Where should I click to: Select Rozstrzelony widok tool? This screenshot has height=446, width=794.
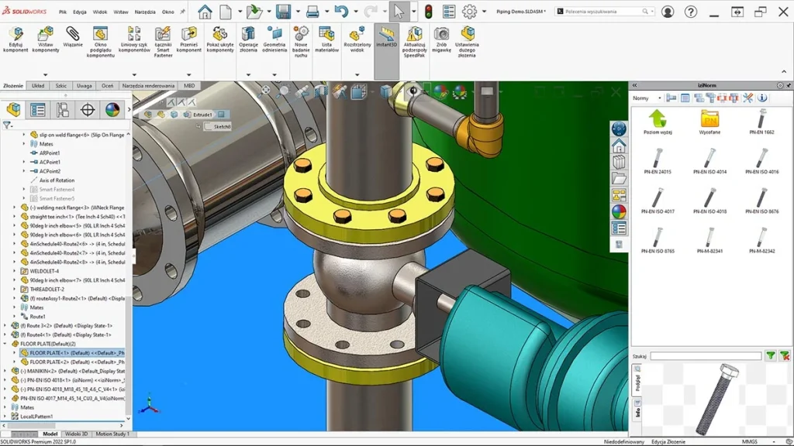pos(357,40)
